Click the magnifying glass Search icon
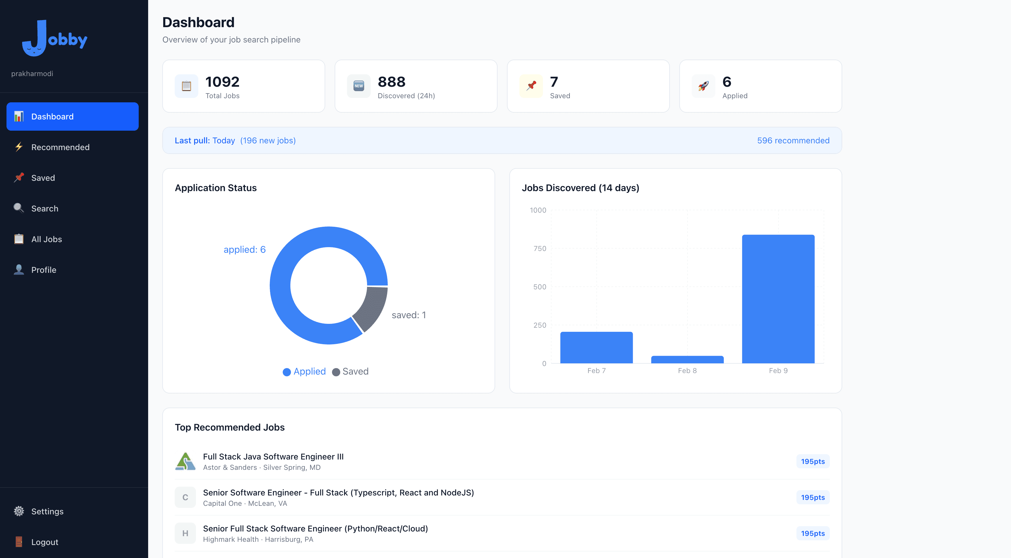 coord(19,208)
